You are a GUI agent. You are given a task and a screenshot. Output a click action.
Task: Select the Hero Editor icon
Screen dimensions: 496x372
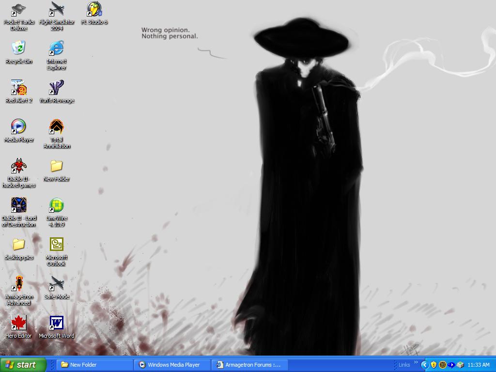[x=18, y=323]
